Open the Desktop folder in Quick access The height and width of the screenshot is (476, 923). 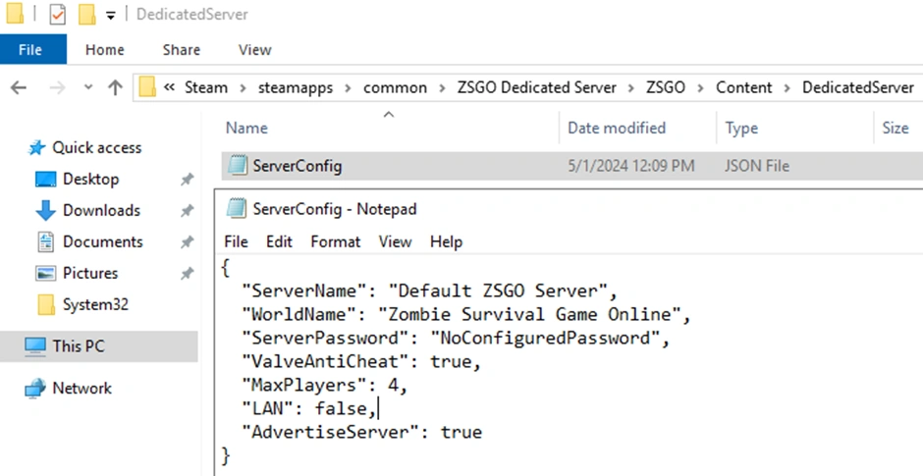tap(90, 179)
